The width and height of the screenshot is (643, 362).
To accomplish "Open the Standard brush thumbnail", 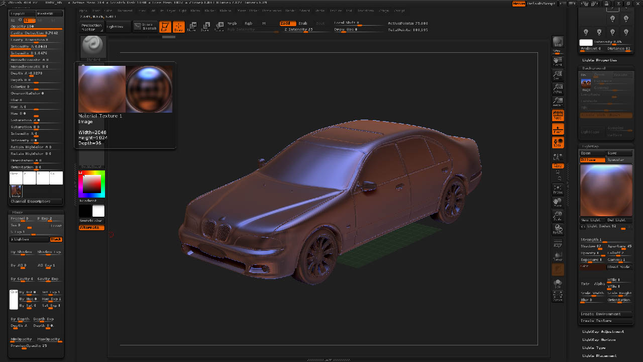I will pos(92,47).
